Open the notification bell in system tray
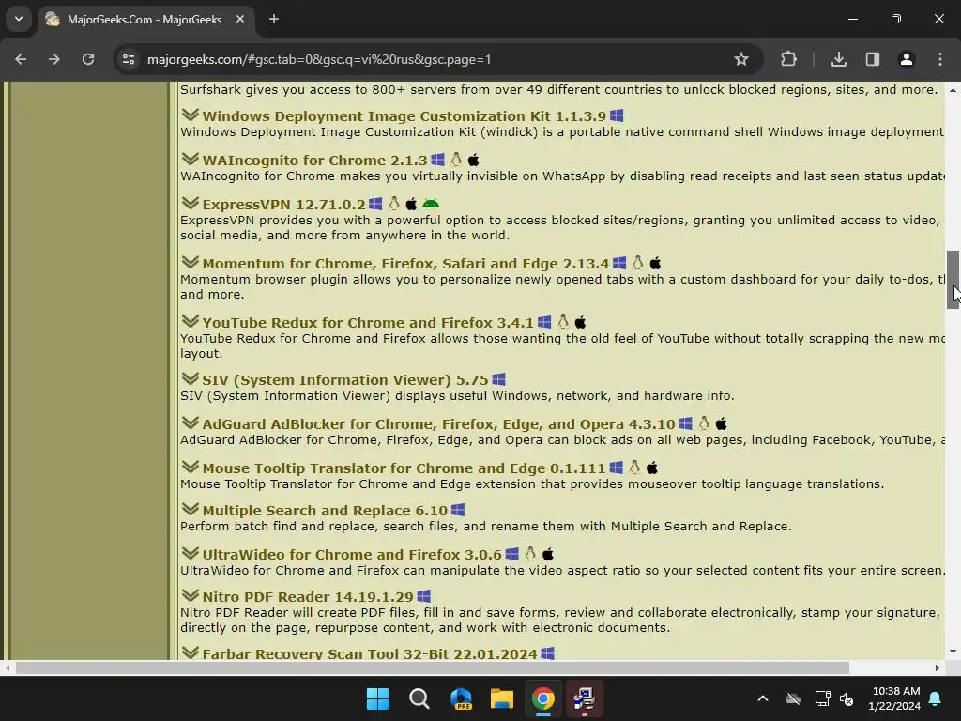The width and height of the screenshot is (961, 721). click(936, 698)
